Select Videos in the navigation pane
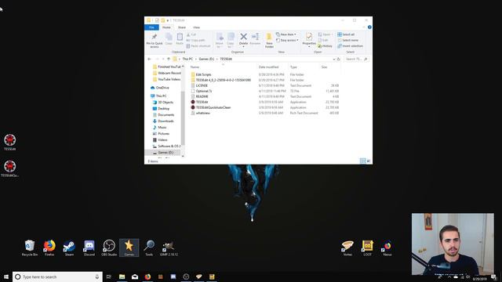 (162, 140)
